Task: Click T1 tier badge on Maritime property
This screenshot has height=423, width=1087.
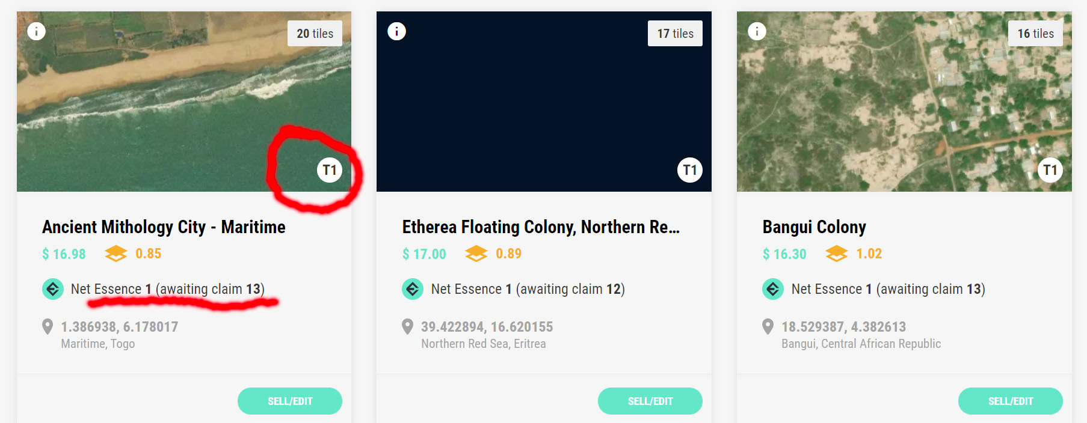Action: click(330, 170)
